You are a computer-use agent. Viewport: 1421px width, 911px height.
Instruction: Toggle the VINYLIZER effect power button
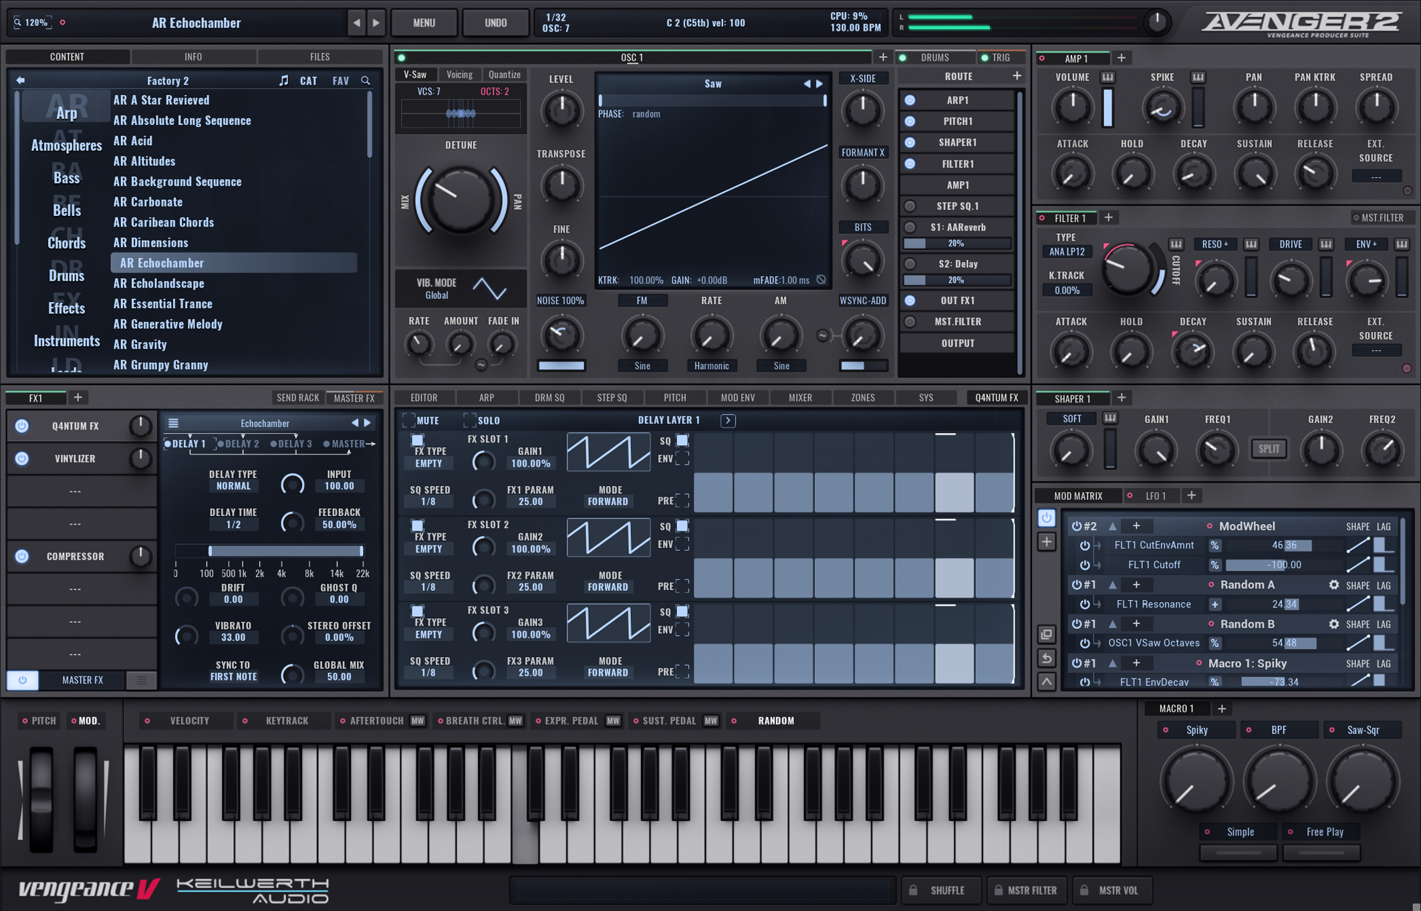(x=21, y=459)
